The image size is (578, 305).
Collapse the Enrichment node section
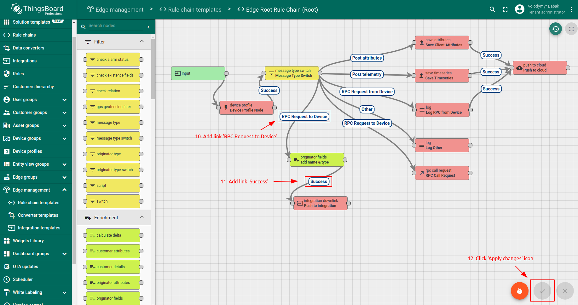point(142,217)
